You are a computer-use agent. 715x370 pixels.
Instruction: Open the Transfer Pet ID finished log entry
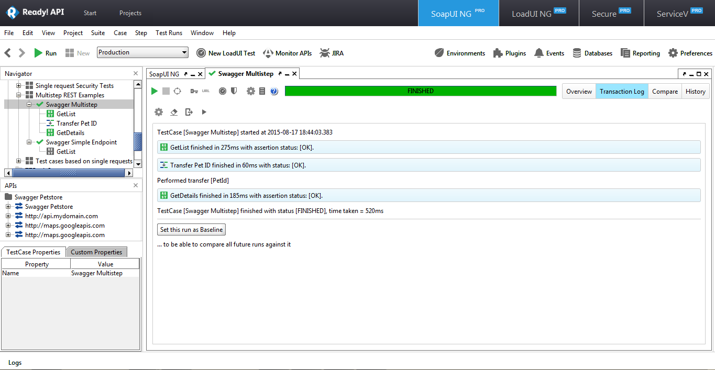point(429,165)
